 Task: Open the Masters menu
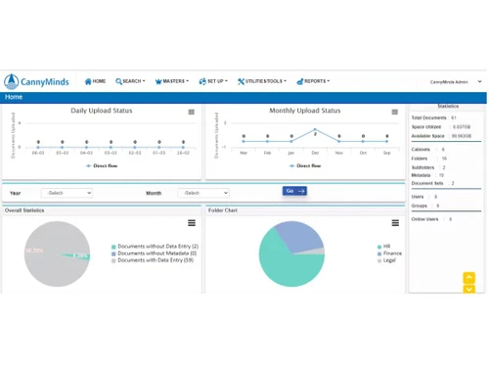point(172,81)
